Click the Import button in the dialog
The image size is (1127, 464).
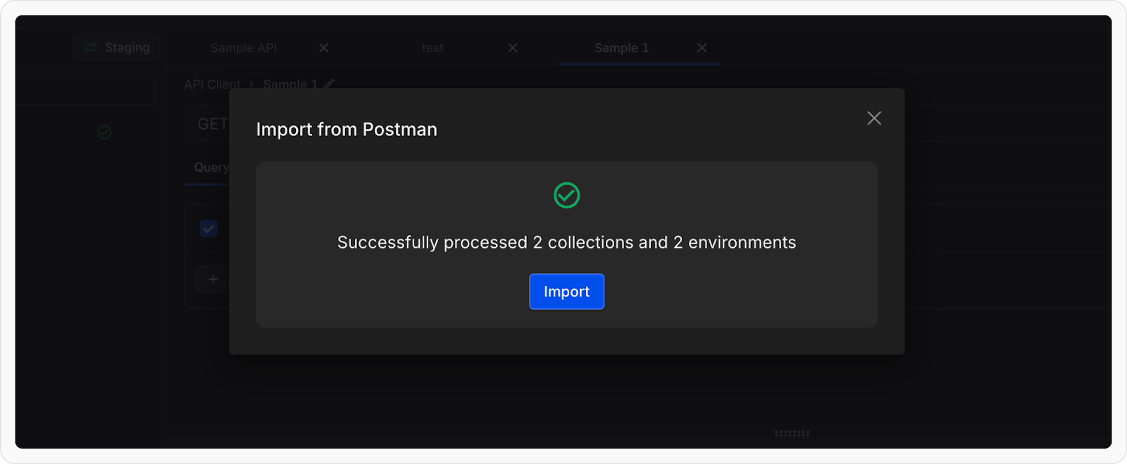tap(566, 291)
